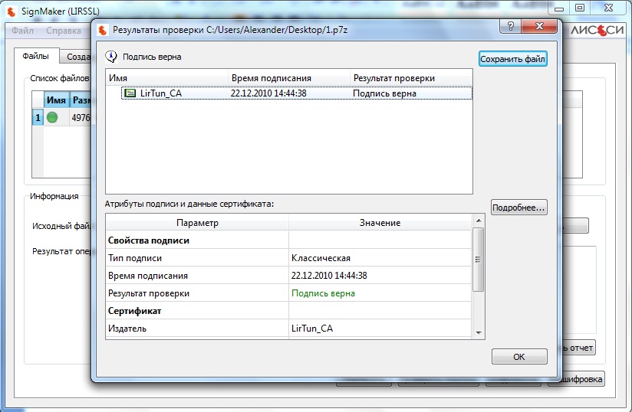Click the dialog's red icon in results title bar

click(x=103, y=30)
